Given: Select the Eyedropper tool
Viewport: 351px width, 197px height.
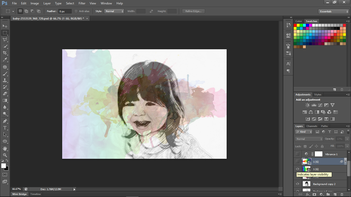Looking at the screenshot, I should tap(5, 60).
